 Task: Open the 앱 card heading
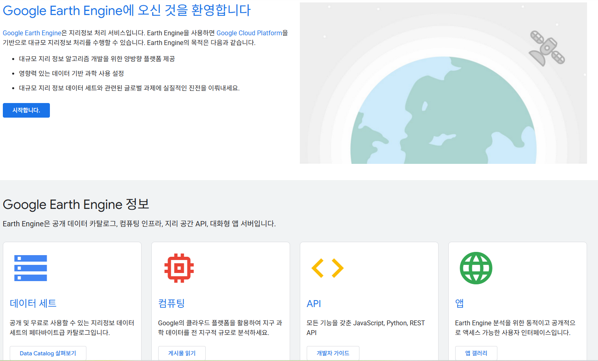click(x=459, y=303)
